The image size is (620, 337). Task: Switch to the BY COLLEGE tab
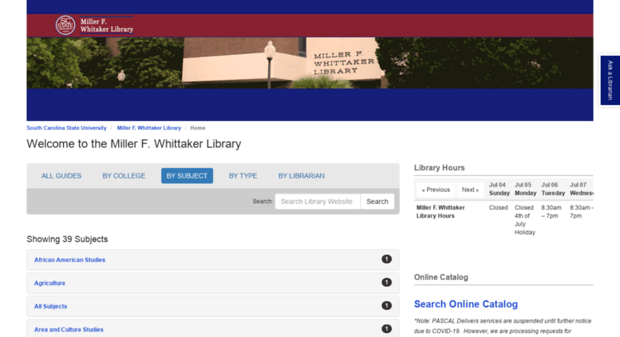[x=124, y=176]
